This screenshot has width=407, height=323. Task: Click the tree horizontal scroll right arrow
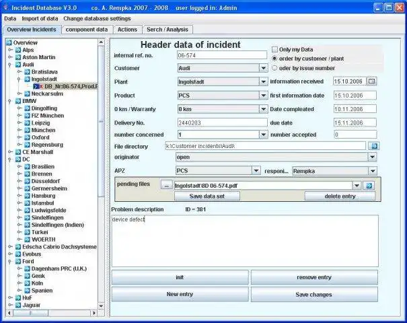pos(94,313)
